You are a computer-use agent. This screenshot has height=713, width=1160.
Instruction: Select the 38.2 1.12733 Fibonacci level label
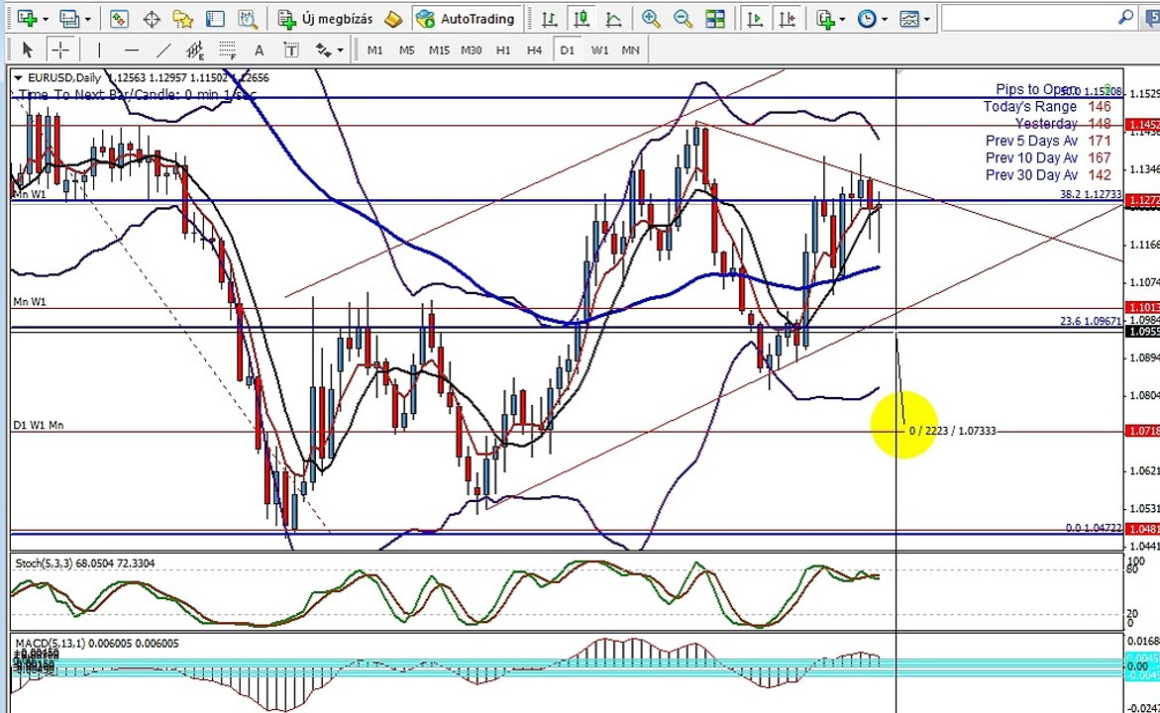(x=1091, y=194)
